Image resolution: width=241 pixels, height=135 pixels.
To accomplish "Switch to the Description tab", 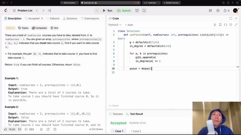I will [x=13, y=18].
